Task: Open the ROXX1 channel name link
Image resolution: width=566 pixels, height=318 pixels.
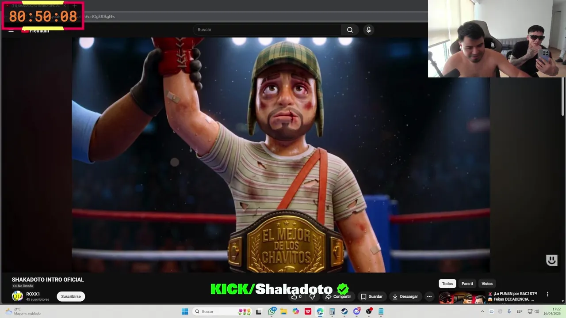Action: click(33, 294)
